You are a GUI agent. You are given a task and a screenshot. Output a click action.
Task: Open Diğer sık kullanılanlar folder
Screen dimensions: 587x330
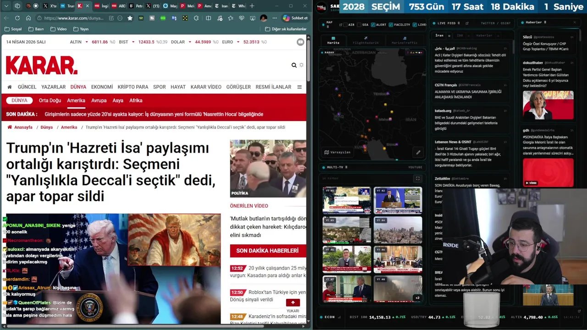click(x=286, y=29)
